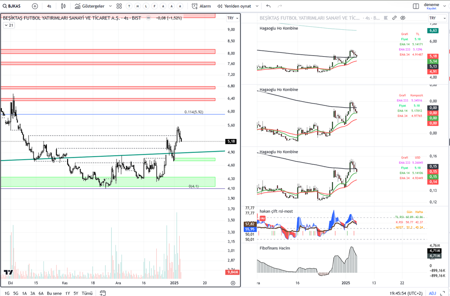This screenshot has height=296, width=450.
Task: Click the TradingView logo on the chart
Action: click(9, 272)
